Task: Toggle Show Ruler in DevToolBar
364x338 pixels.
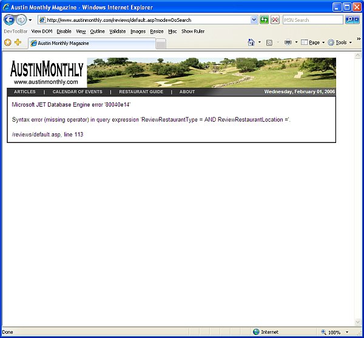Action: 193,31
